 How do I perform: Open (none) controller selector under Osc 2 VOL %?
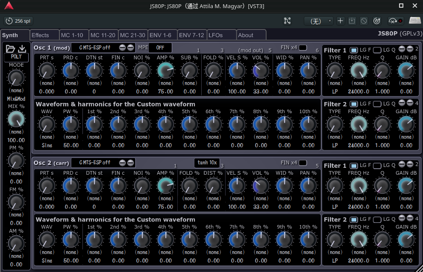pos(261,199)
